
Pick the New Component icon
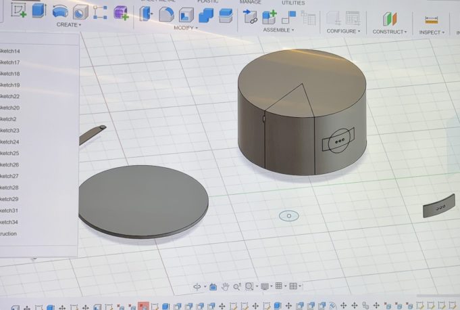coord(269,17)
